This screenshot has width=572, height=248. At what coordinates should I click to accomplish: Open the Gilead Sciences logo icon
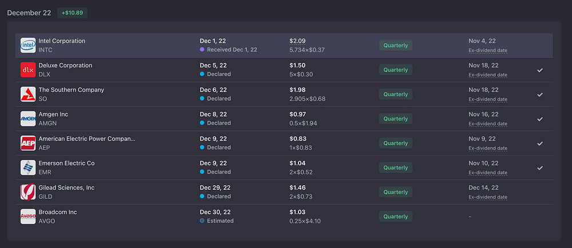(28, 192)
